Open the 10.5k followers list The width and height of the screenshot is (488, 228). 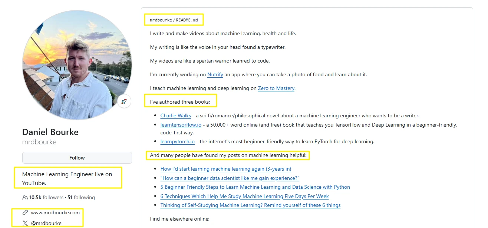46,198
